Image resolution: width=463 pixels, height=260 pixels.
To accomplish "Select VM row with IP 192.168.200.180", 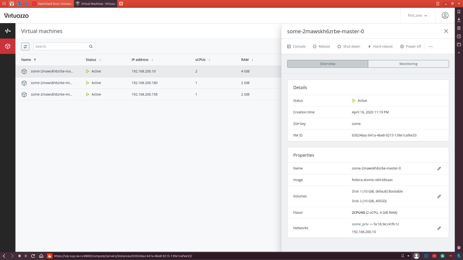I will pos(148,83).
